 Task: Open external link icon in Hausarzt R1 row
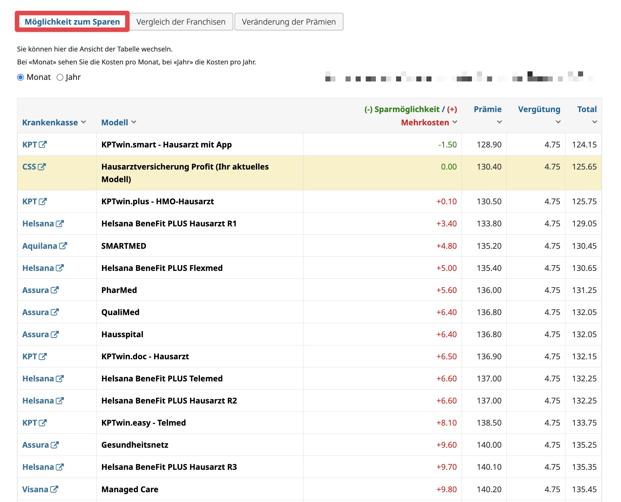(60, 224)
